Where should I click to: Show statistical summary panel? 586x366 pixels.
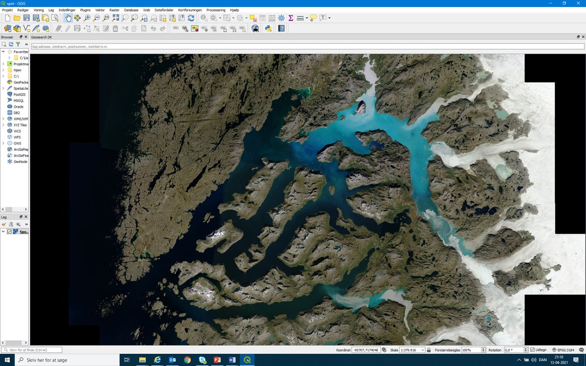pos(291,18)
